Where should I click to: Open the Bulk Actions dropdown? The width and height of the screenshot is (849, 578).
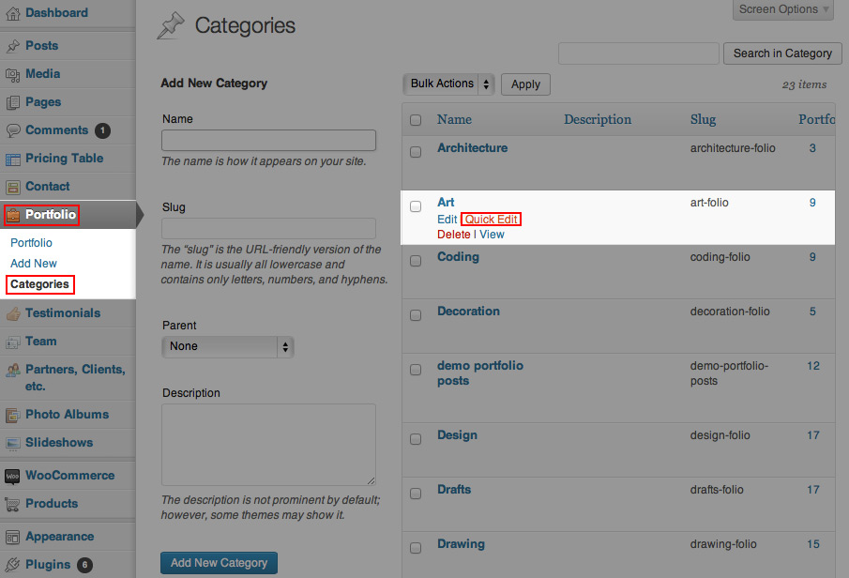click(449, 84)
